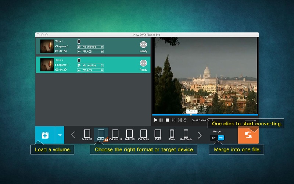The image size is (294, 184).
Task: Click duration "00:04:29" in the teal row
Action: [x=61, y=70]
